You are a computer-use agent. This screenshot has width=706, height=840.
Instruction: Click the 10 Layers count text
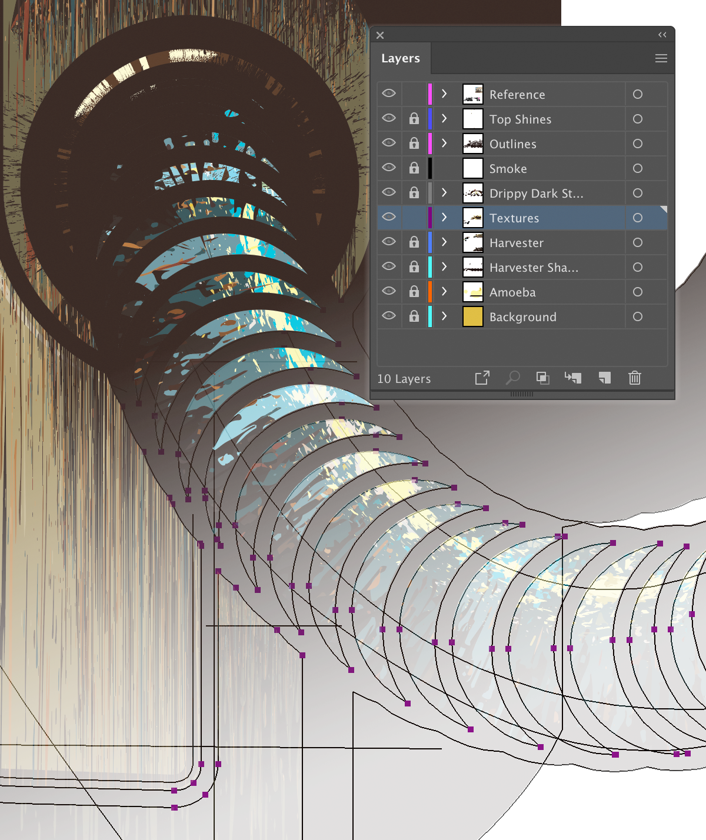(x=404, y=379)
